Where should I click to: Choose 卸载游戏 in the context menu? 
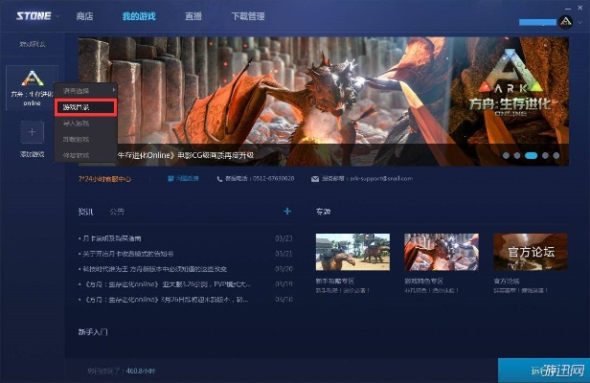(85, 139)
